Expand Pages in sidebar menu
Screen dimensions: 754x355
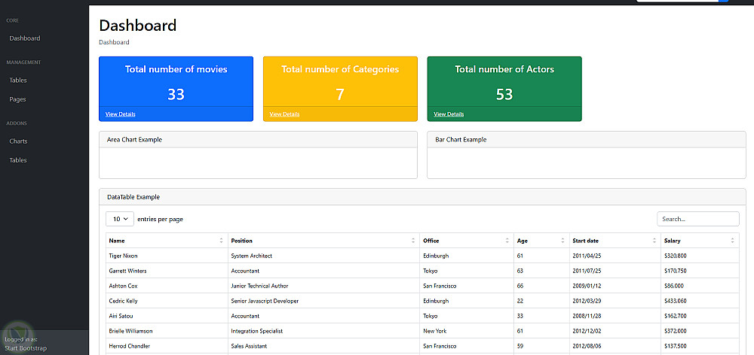pos(17,99)
